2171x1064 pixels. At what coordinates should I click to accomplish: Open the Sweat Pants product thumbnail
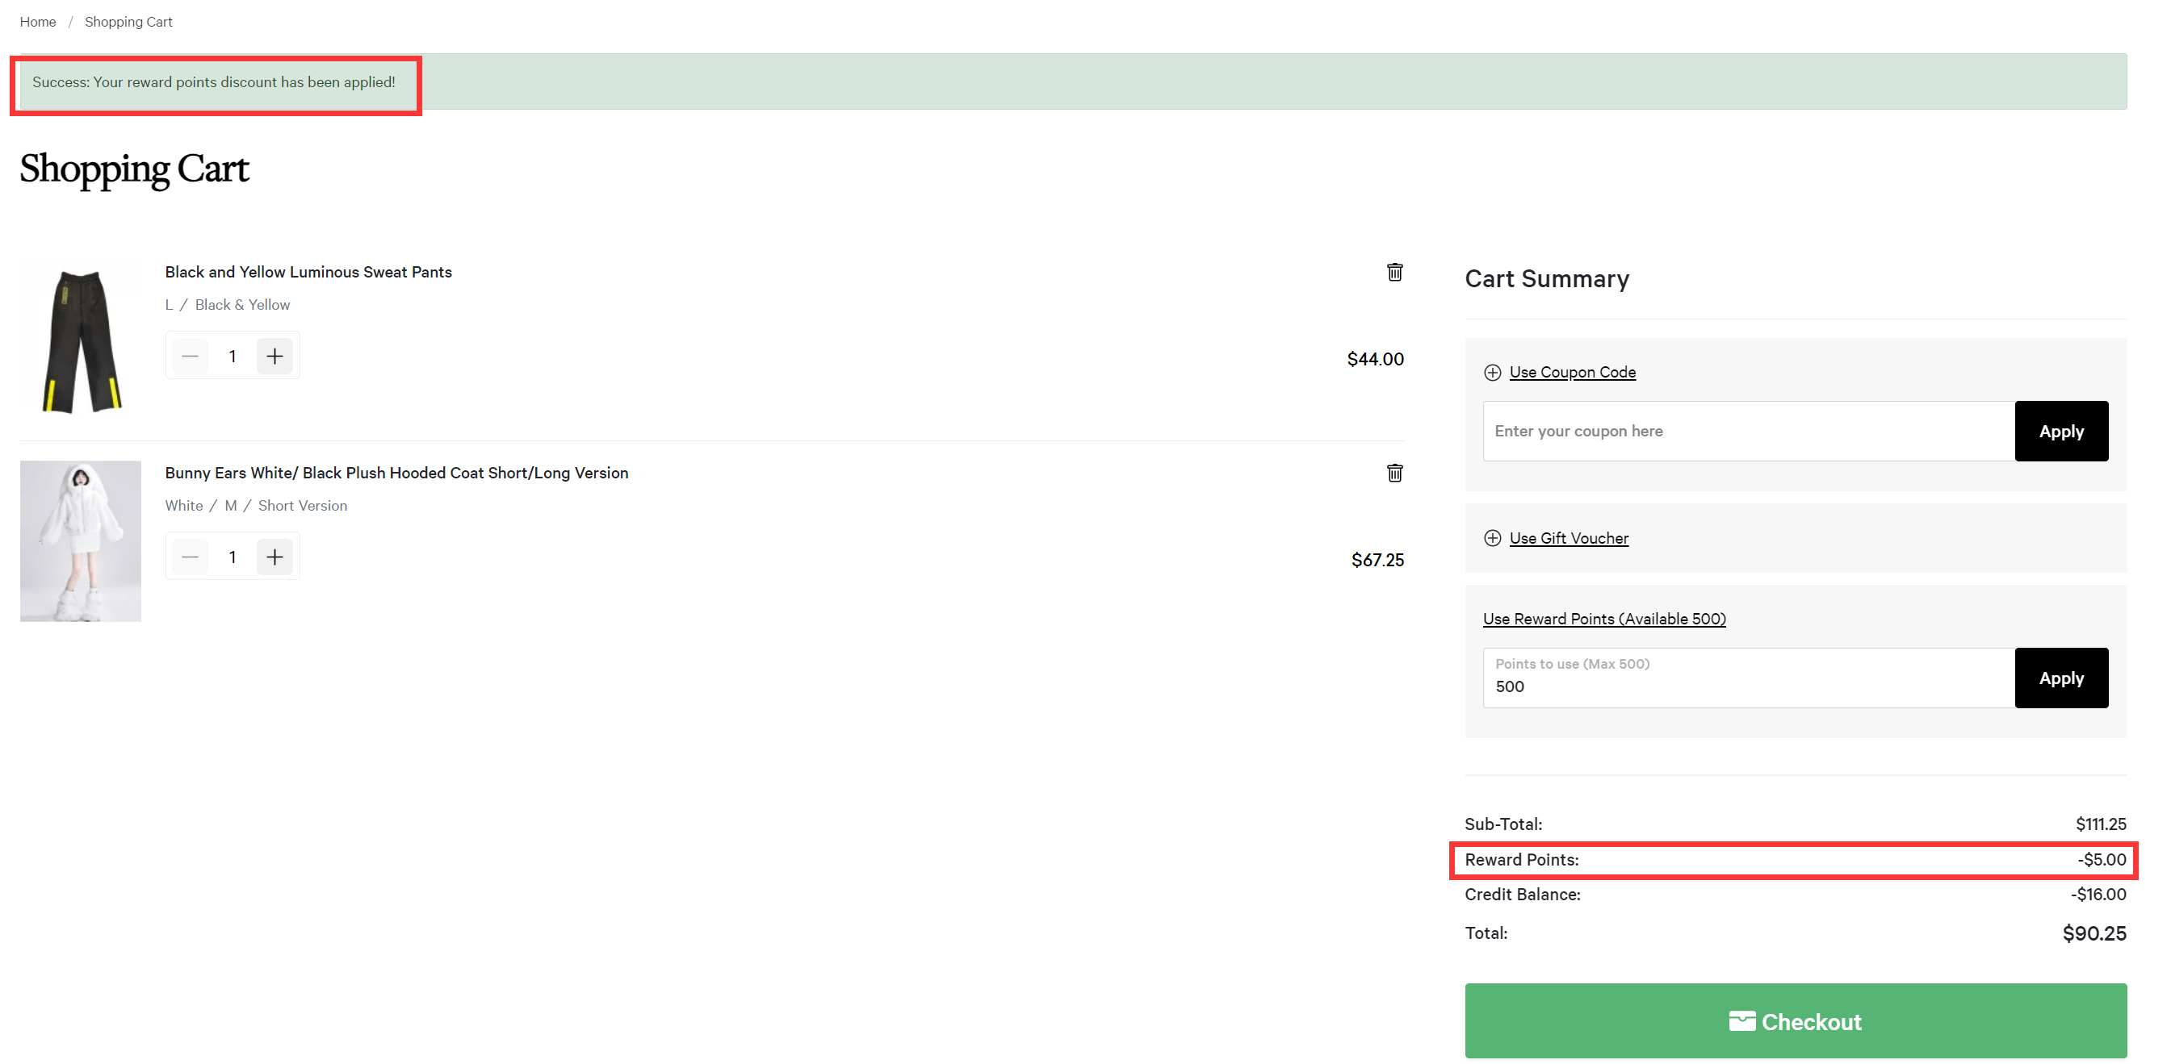[x=81, y=340]
